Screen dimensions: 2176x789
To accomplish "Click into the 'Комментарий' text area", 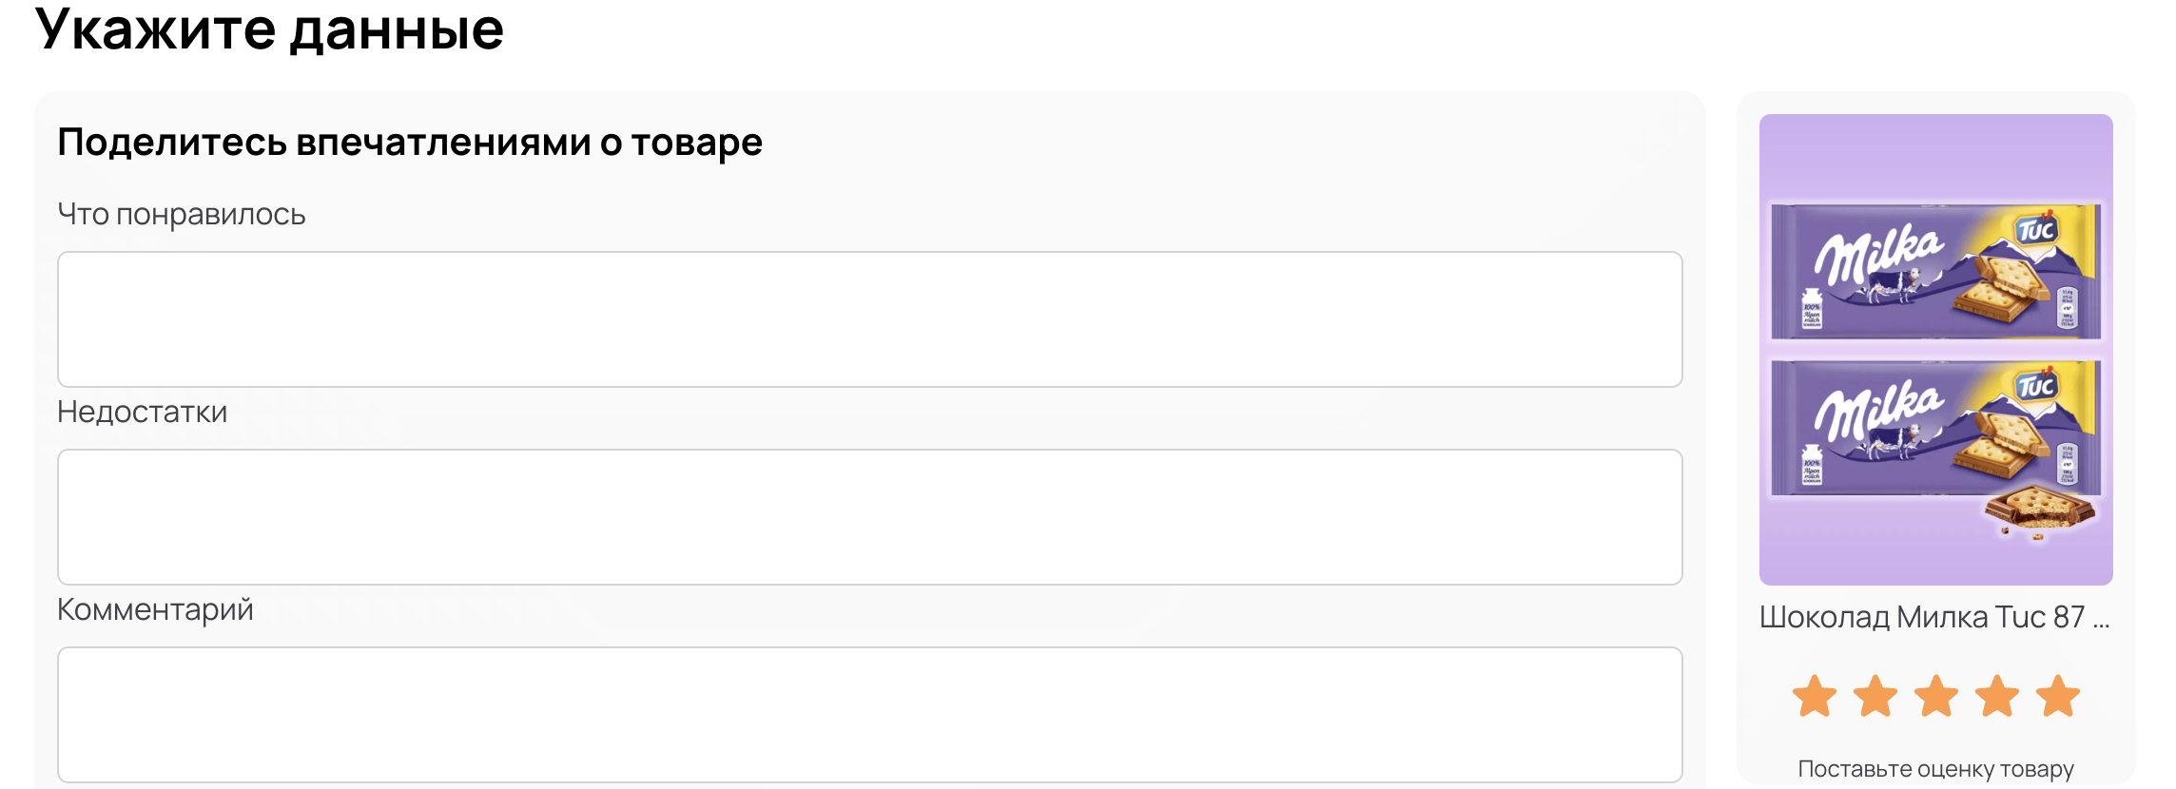I will click(x=870, y=715).
